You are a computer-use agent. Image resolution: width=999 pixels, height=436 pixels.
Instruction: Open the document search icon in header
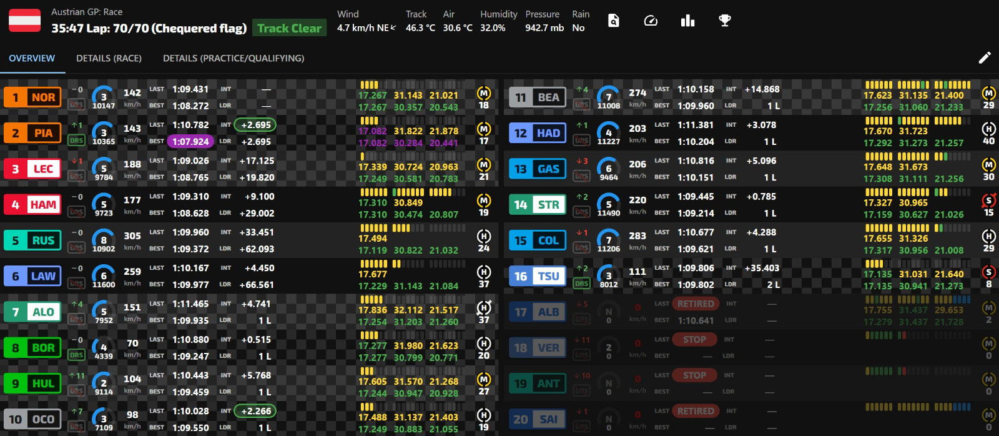coord(614,21)
